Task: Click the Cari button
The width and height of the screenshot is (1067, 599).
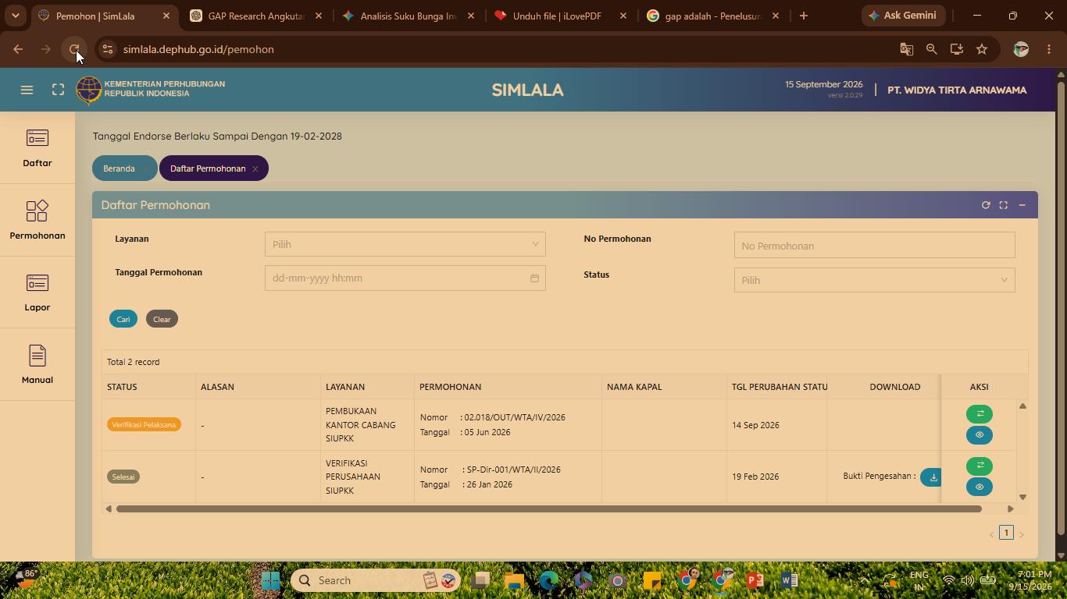Action: point(123,319)
